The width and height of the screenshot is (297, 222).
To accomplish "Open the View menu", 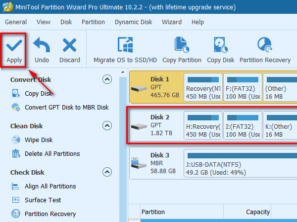I will (44, 22).
